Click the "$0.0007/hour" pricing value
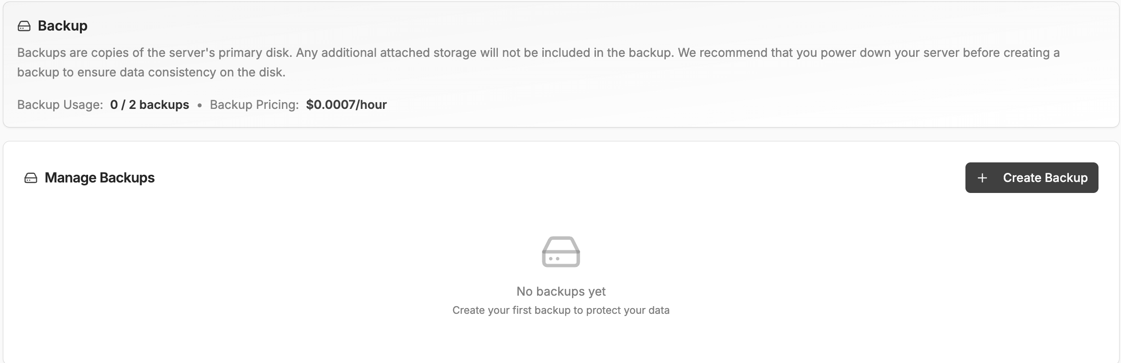Image resolution: width=1121 pixels, height=363 pixels. tap(346, 105)
